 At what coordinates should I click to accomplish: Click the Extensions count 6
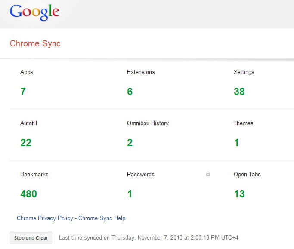click(x=130, y=92)
